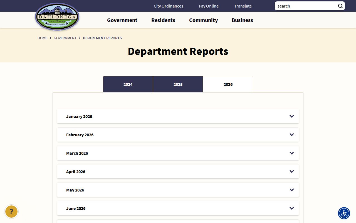Expand the April 2026 chevron
Screen dimensions: 356x223
tap(292, 171)
